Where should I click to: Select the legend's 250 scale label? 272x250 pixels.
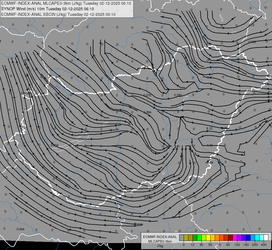(x=255, y=245)
